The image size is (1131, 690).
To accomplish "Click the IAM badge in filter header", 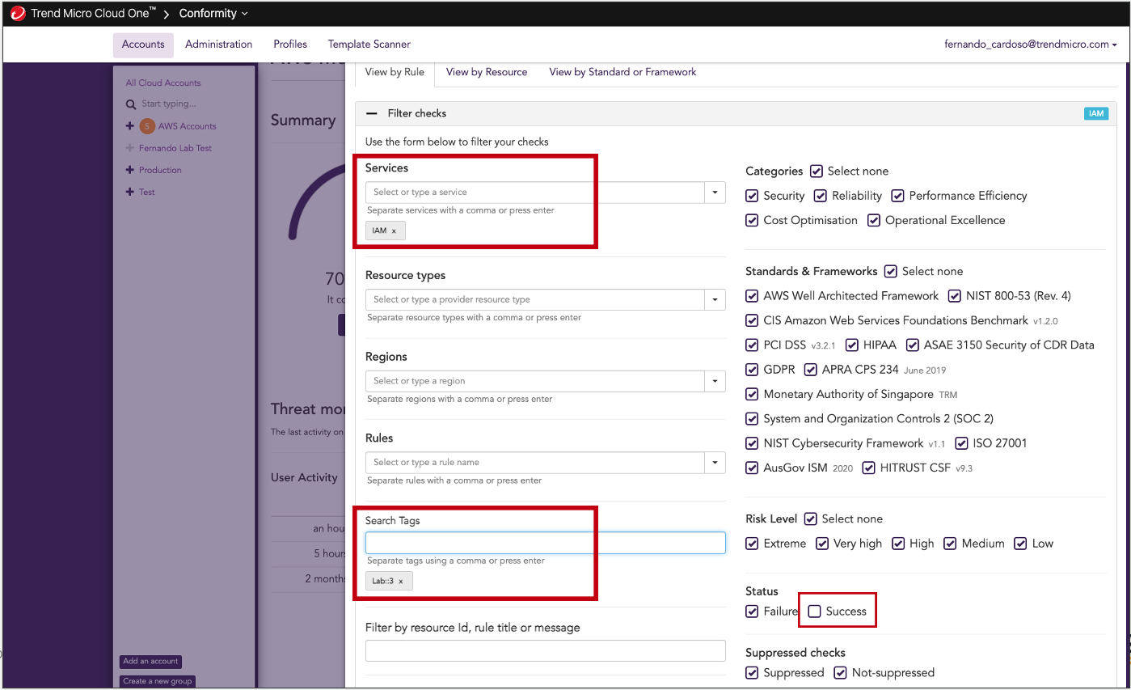I will [x=1095, y=113].
